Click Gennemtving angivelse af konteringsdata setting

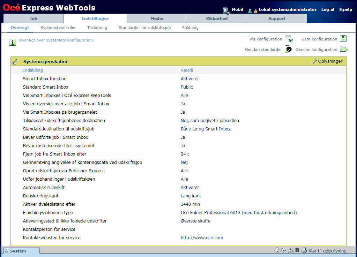82,162
